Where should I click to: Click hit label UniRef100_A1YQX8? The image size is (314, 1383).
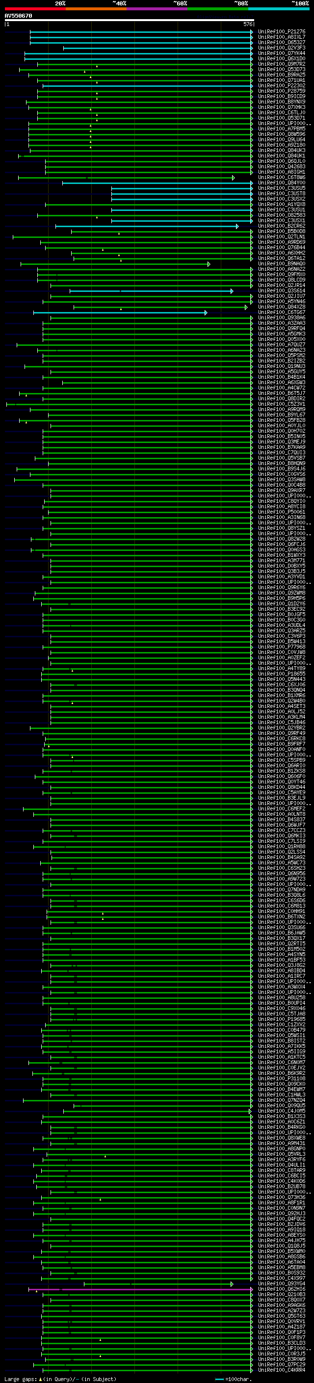click(281, 204)
